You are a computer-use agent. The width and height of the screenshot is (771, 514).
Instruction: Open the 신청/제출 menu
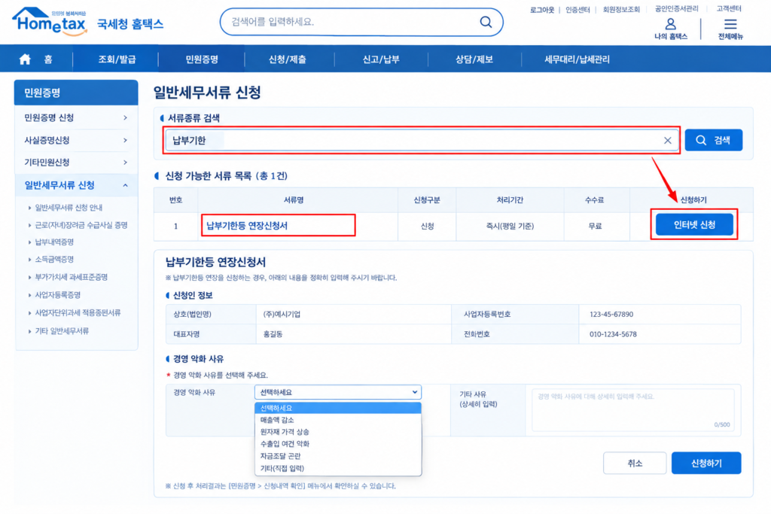[287, 59]
